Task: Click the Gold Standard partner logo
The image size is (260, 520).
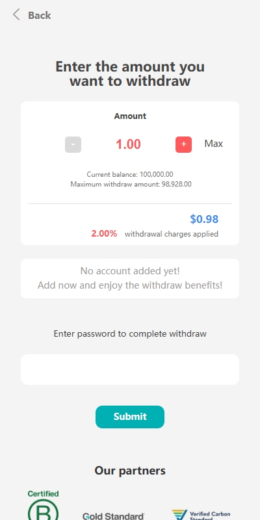Action: (x=113, y=516)
